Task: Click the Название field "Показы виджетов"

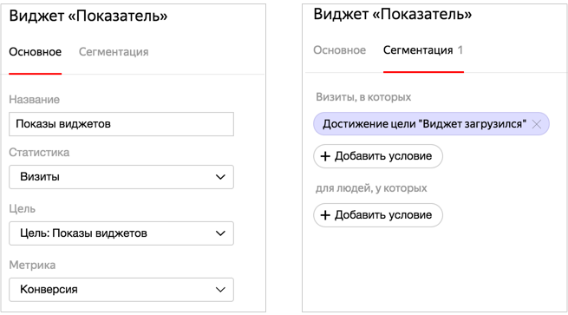Action: (121, 124)
